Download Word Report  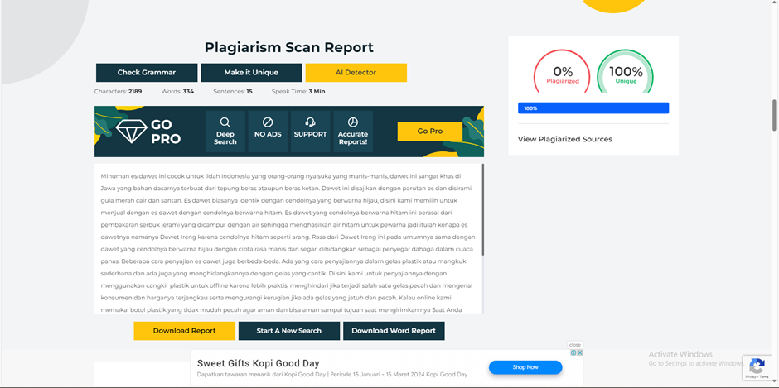(x=394, y=331)
